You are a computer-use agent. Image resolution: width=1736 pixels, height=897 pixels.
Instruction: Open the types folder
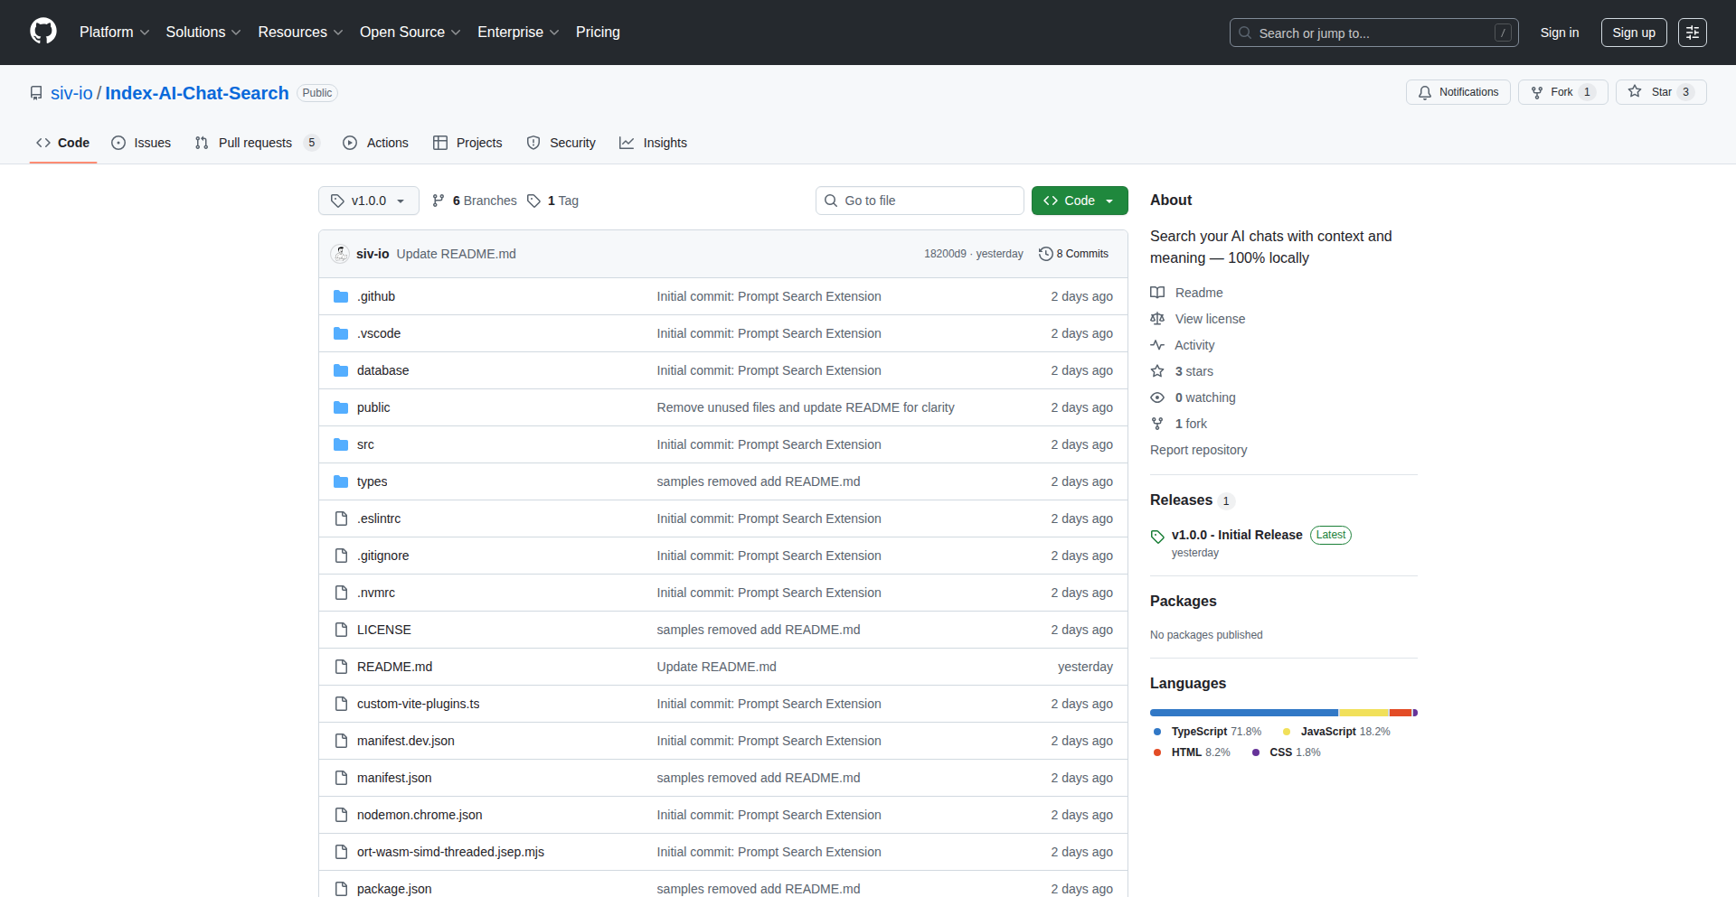[372, 481]
